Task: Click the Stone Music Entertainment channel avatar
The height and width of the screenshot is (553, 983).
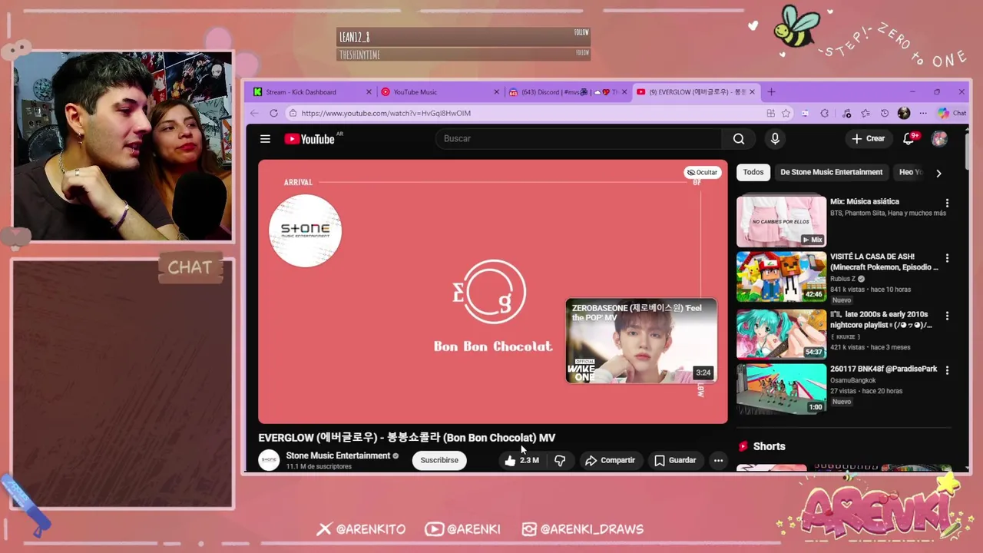Action: click(269, 460)
